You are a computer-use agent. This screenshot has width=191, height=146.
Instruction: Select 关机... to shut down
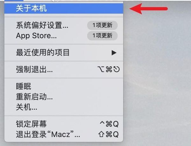pyautogui.click(x=64, y=107)
